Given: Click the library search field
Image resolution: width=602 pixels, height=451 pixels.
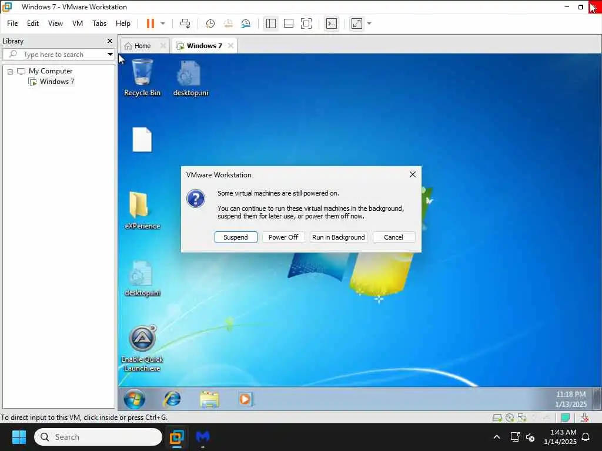Looking at the screenshot, I should click(x=58, y=55).
